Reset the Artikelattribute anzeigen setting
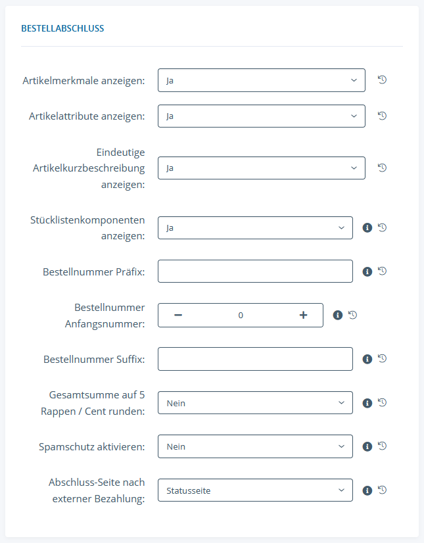The height and width of the screenshot is (543, 424). 382,116
